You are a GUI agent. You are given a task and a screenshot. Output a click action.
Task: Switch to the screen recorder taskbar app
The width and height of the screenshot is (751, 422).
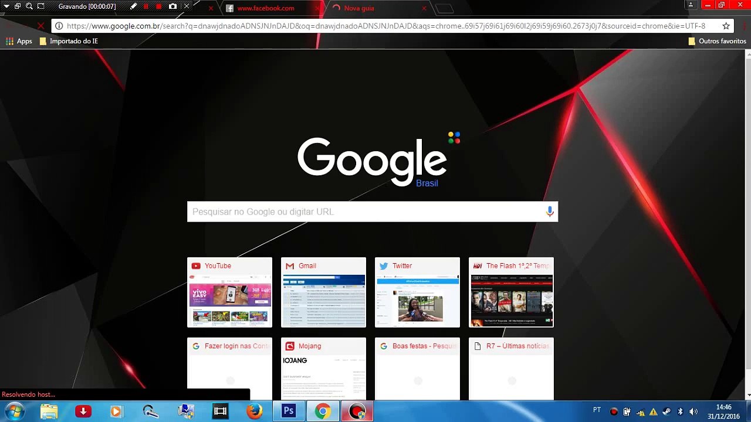tap(357, 411)
